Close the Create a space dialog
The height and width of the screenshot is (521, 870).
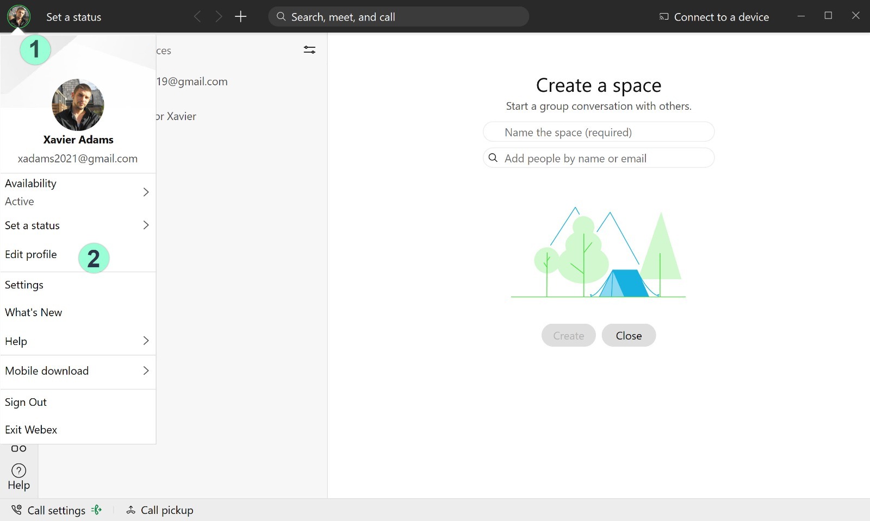(x=629, y=336)
